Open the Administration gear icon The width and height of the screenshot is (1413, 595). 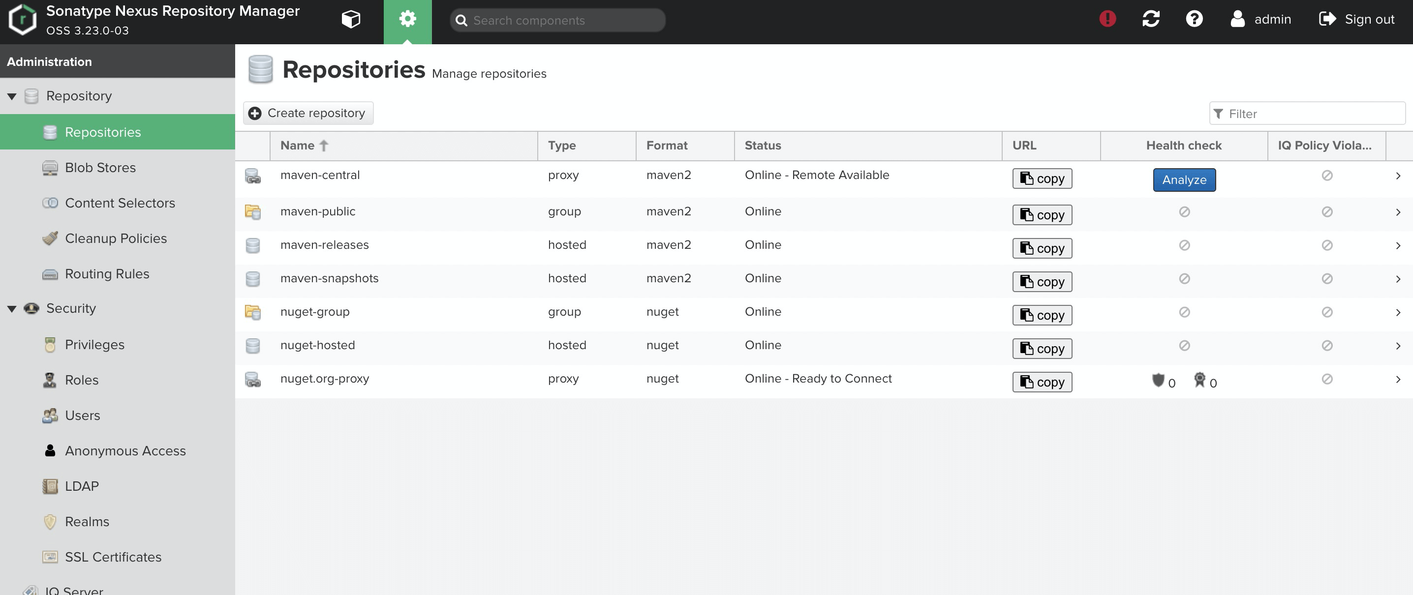pyautogui.click(x=407, y=20)
